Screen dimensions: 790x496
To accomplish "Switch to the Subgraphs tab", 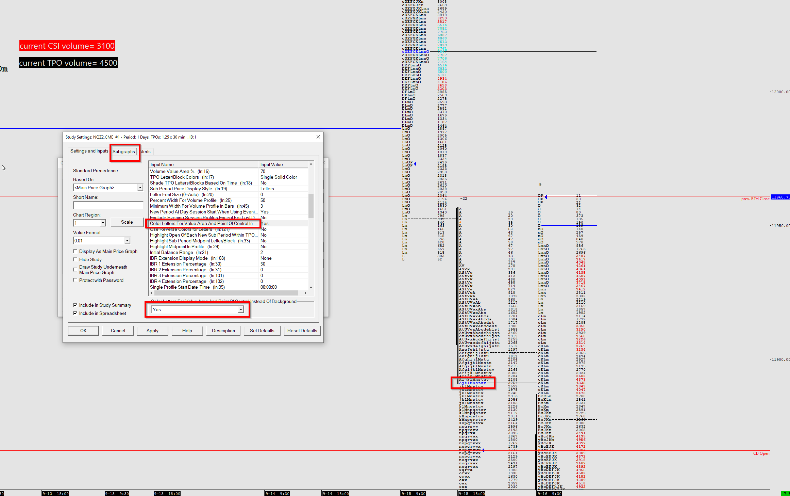I will 124,151.
